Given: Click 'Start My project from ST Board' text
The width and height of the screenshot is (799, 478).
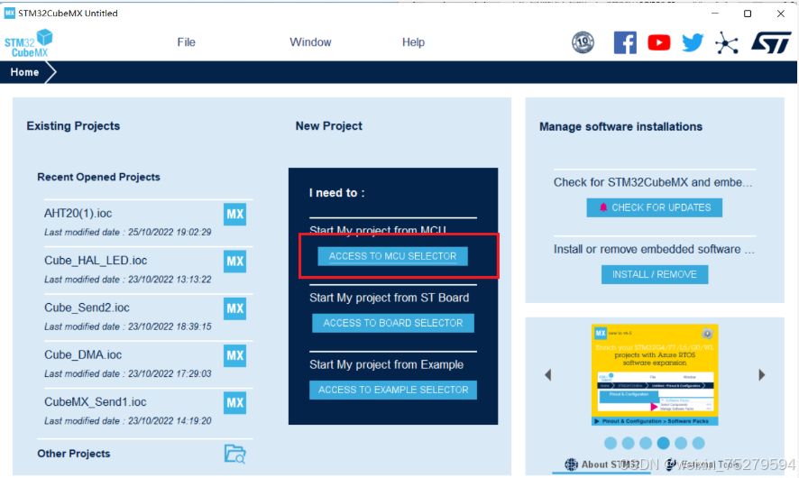Looking at the screenshot, I should tap(390, 298).
